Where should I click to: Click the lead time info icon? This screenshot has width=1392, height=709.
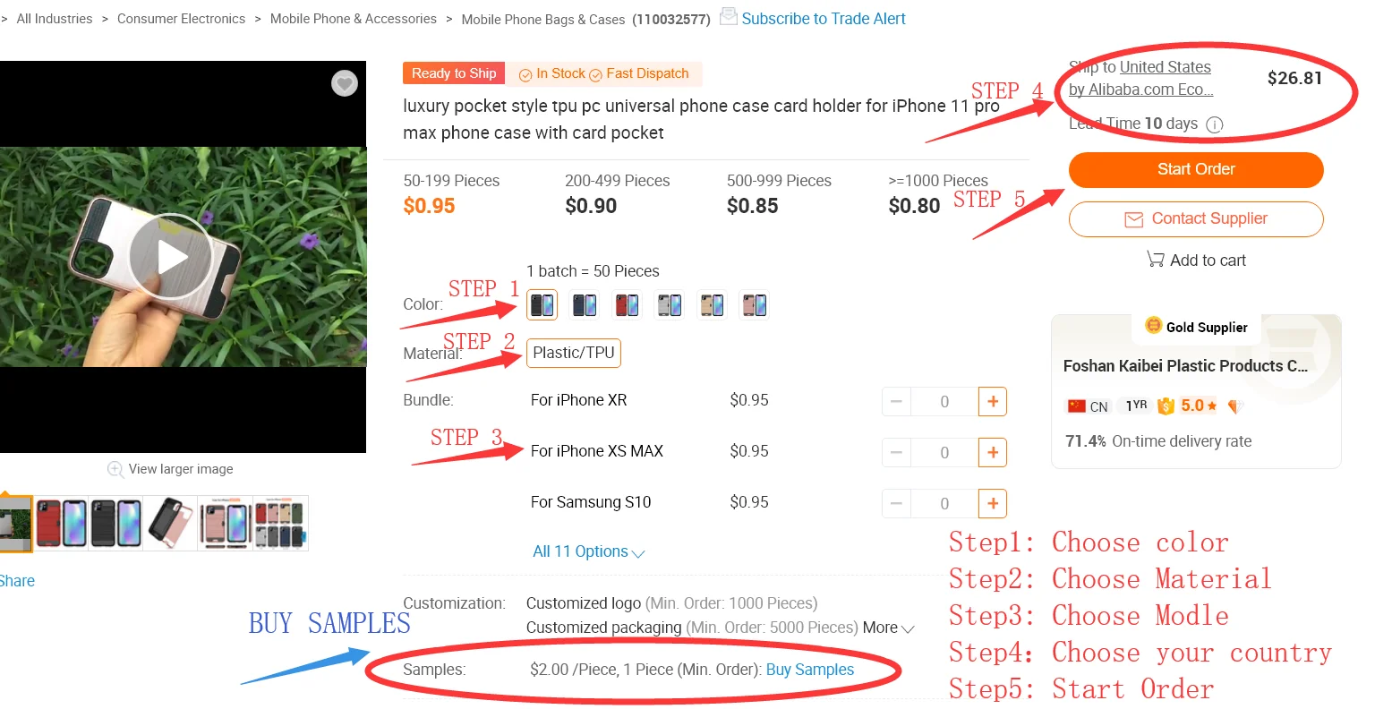click(x=1215, y=124)
